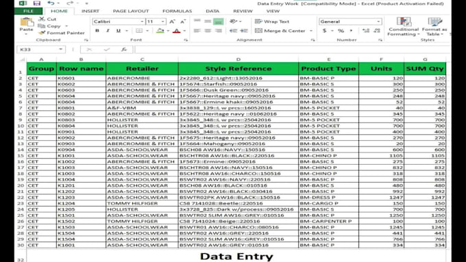The height and width of the screenshot is (262, 466).
Task: Click the Merge & Center button
Action: (280, 31)
